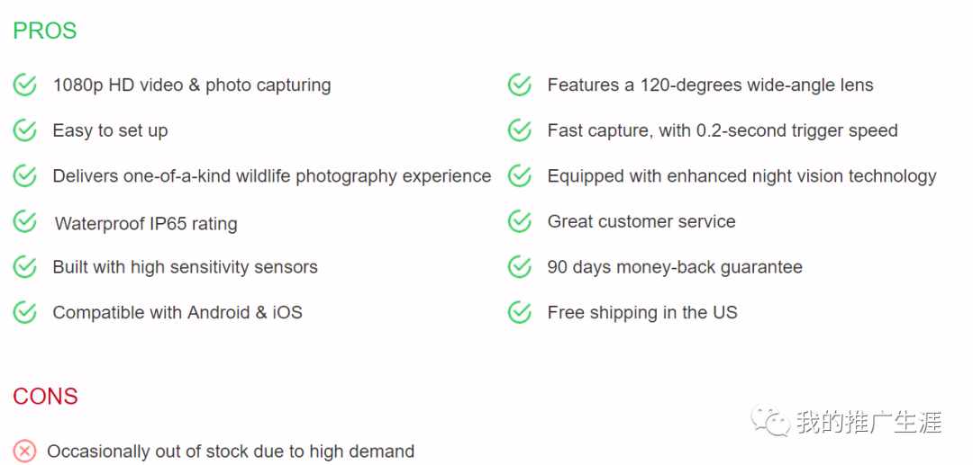Click the checkmark beside Waterproof IP65 rating
This screenshot has height=465, width=973.
25,221
